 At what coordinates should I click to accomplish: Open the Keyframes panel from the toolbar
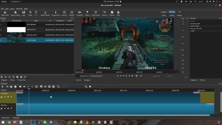(96, 14)
